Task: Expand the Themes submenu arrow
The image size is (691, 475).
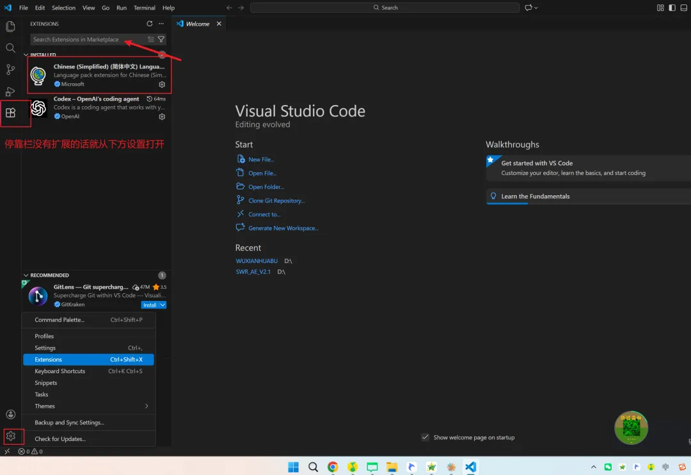Action: [147, 407]
